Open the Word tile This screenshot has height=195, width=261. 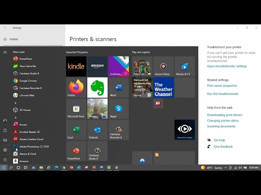pyautogui.click(x=119, y=87)
